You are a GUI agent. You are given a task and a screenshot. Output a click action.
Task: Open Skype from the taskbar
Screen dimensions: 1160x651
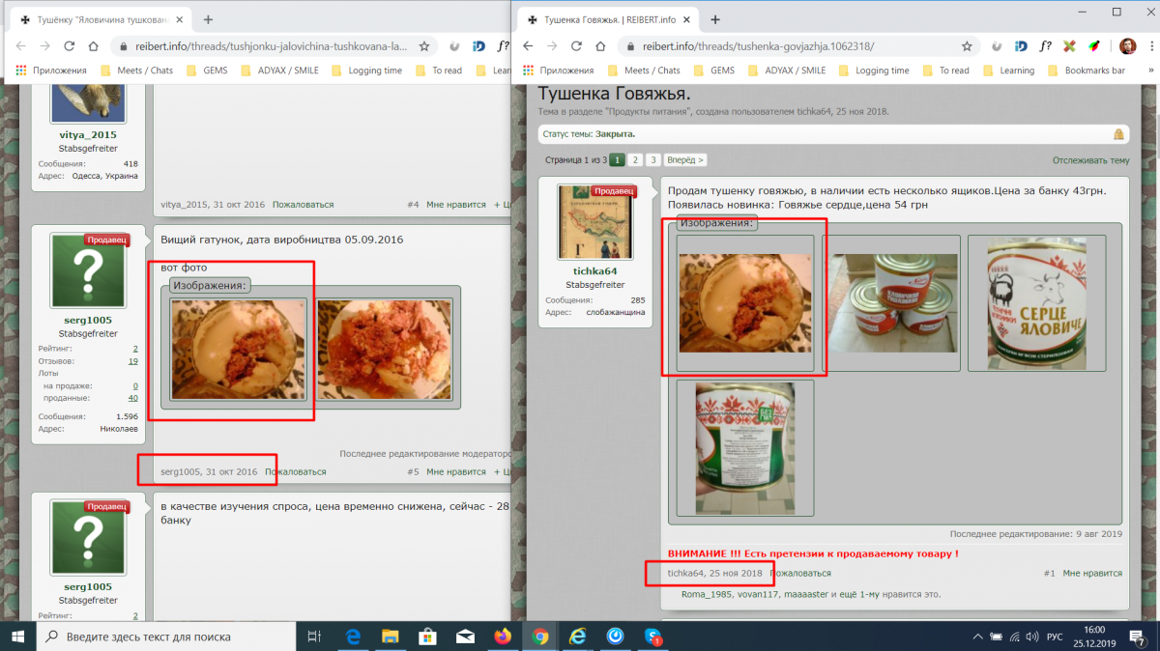click(654, 637)
